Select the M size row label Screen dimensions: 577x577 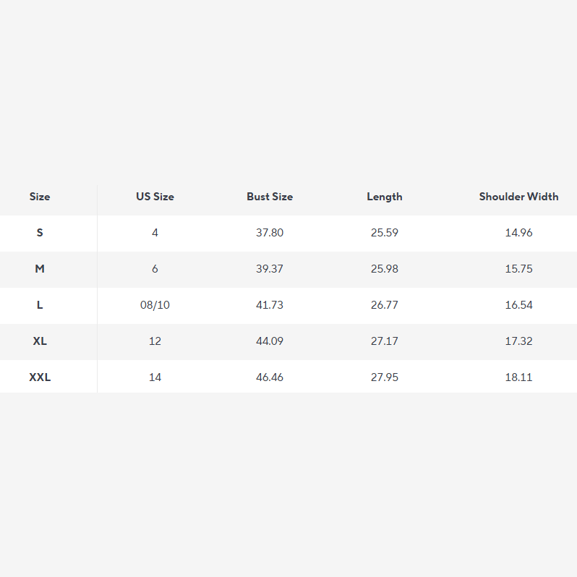coord(40,269)
